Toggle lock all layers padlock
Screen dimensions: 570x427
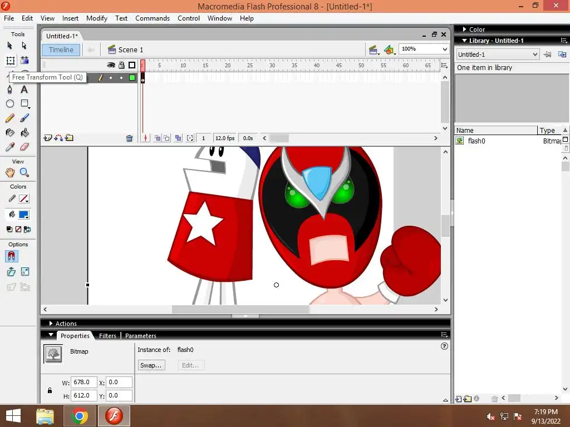click(121, 65)
